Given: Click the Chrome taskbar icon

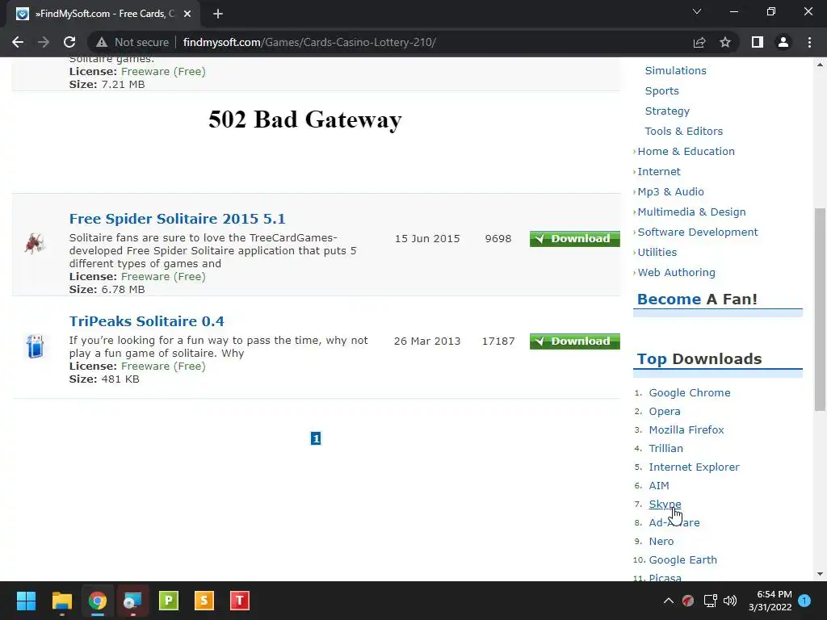Looking at the screenshot, I should [x=98, y=601].
